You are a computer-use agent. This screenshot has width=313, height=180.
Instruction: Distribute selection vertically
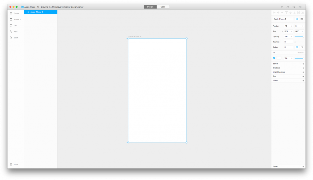[303, 13]
